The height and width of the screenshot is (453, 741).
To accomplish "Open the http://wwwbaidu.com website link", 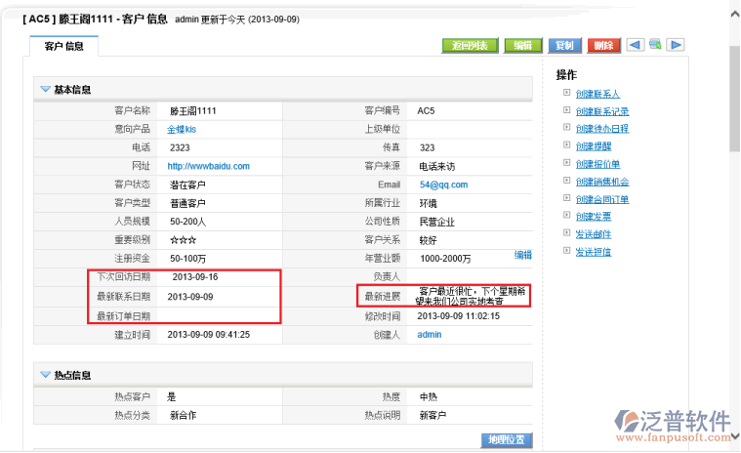I will 208,166.
